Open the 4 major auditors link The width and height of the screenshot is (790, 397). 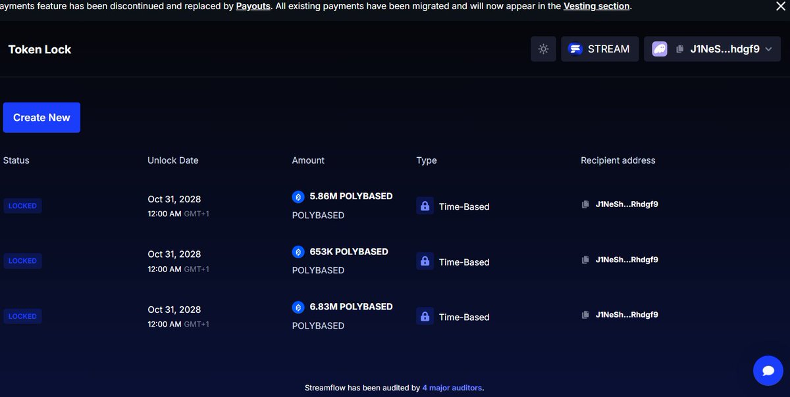click(x=452, y=388)
